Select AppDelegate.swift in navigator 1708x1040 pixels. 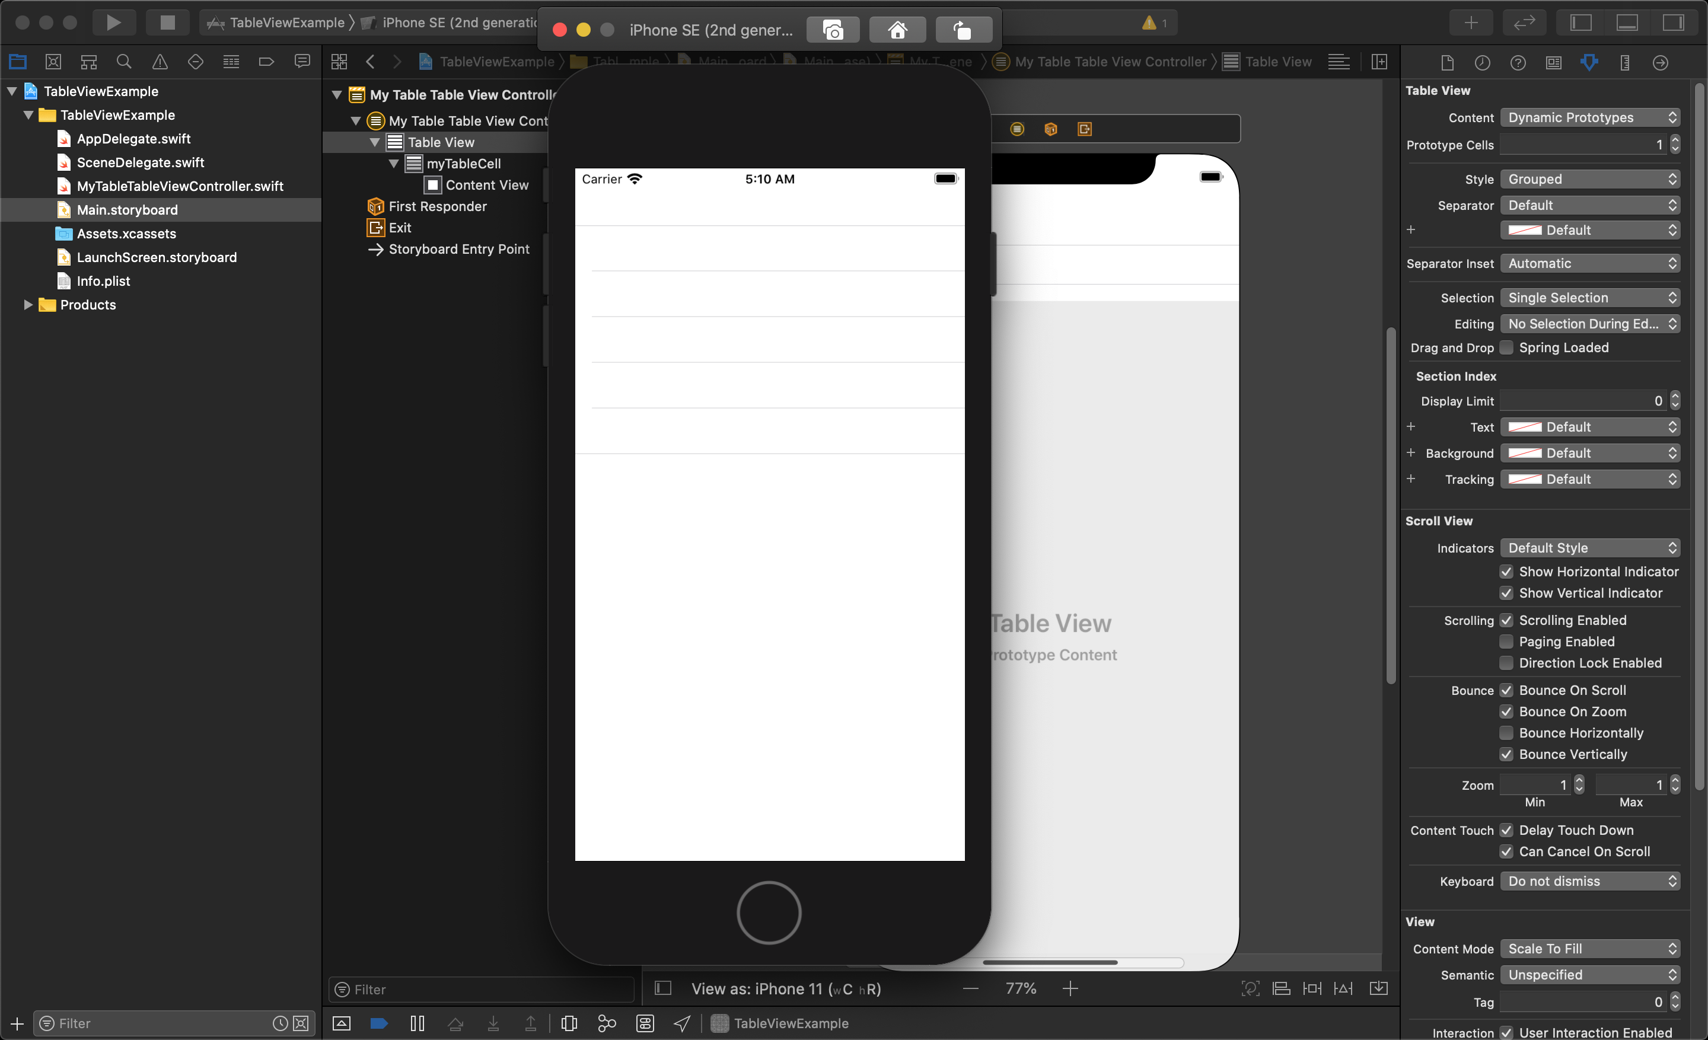pyautogui.click(x=134, y=139)
